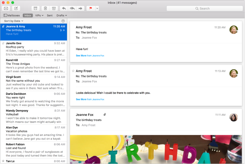Click the green full-screen window button
This screenshot has height=164, width=245.
[13, 2]
